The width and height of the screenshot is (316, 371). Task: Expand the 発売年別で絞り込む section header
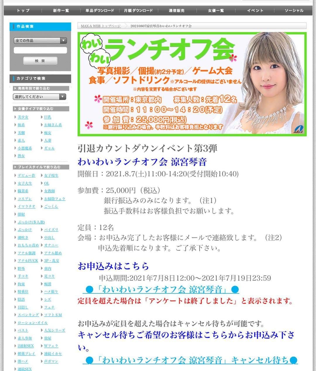click(x=41, y=88)
